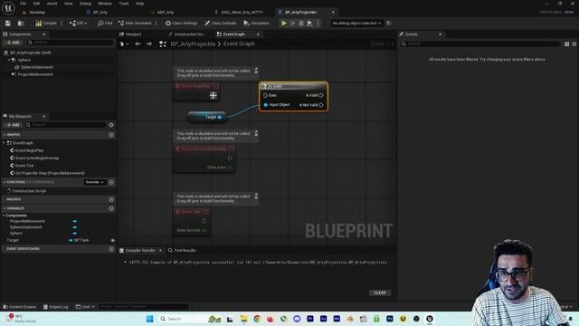Add a new event dispatcher plus icon
The height and width of the screenshot is (326, 579).
(111, 249)
